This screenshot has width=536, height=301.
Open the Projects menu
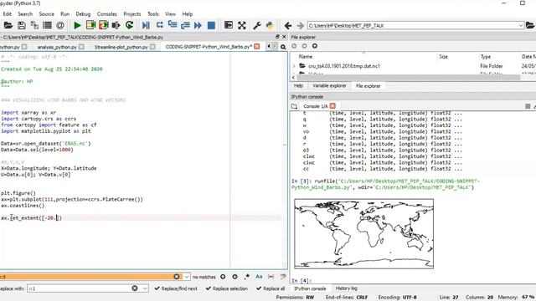click(132, 14)
